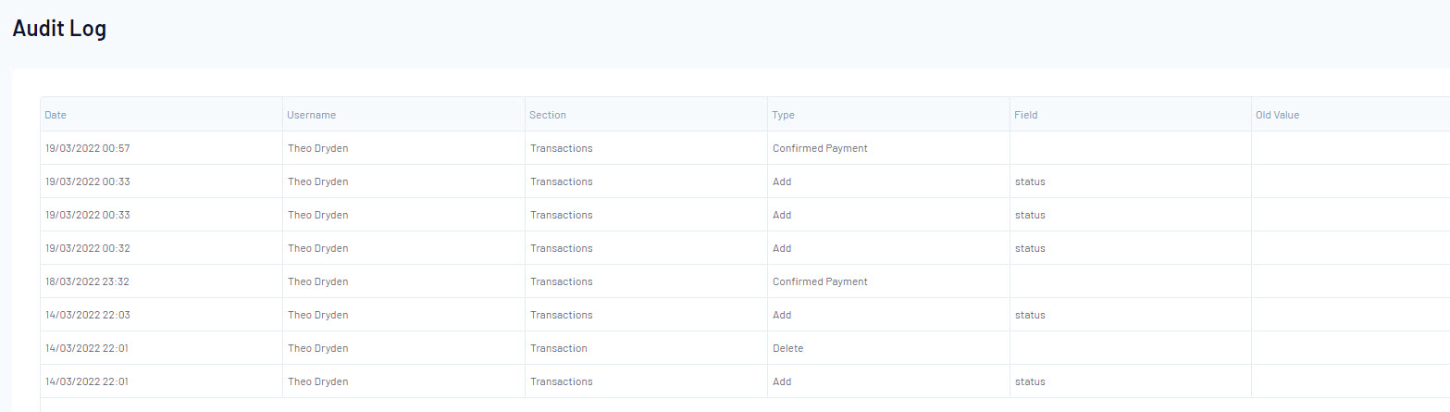Select Transactions in the 19/03/2022 00:32 row
Image resolution: width=1450 pixels, height=412 pixels.
(x=561, y=248)
